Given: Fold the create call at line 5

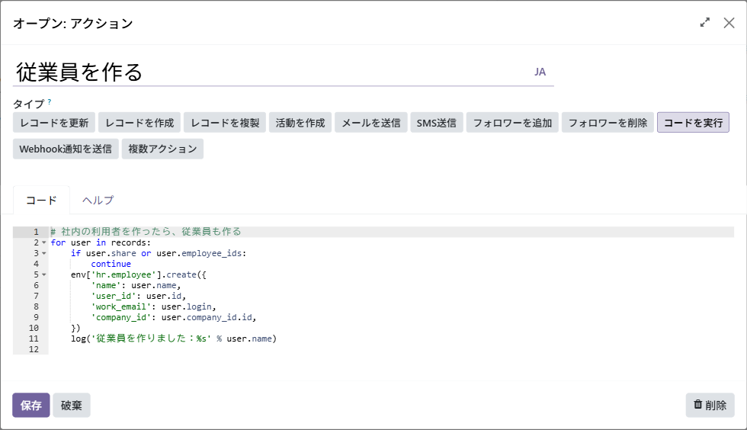Looking at the screenshot, I should tap(44, 274).
